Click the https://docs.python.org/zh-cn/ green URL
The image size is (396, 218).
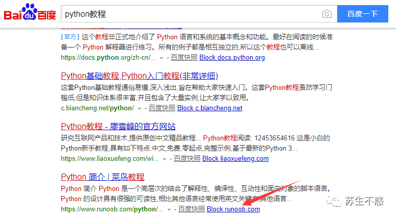(108, 58)
